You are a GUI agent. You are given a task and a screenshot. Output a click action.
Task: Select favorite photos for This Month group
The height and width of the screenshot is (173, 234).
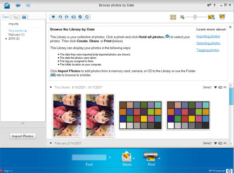(215, 87)
